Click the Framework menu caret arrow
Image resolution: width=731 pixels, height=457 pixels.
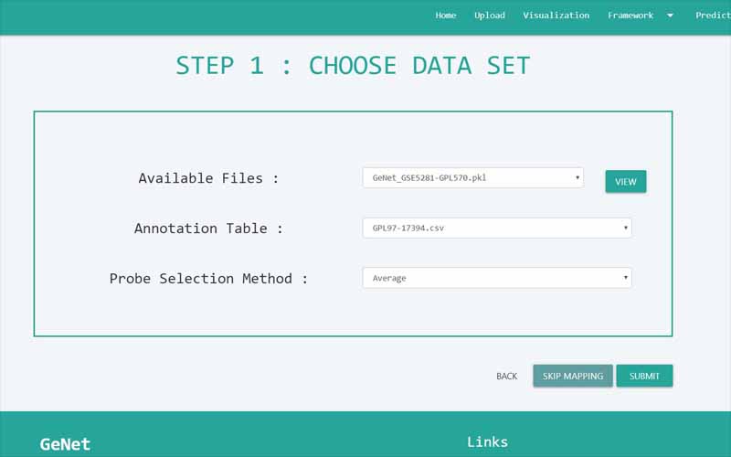point(670,16)
